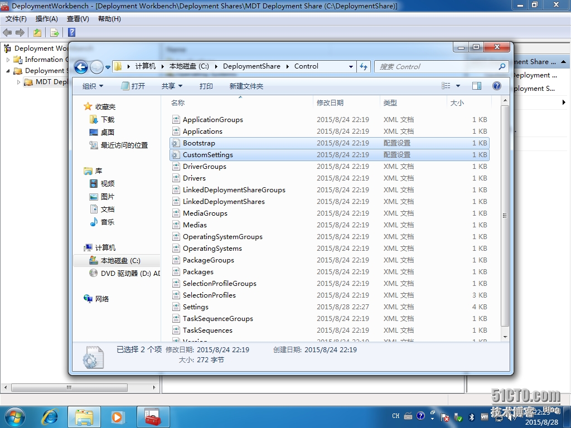This screenshot has width=571, height=428.
Task: Click the refresh button beside the address bar
Action: [364, 67]
